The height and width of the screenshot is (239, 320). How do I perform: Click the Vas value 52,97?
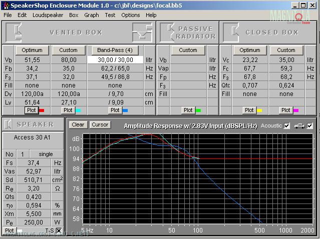coord(34,171)
